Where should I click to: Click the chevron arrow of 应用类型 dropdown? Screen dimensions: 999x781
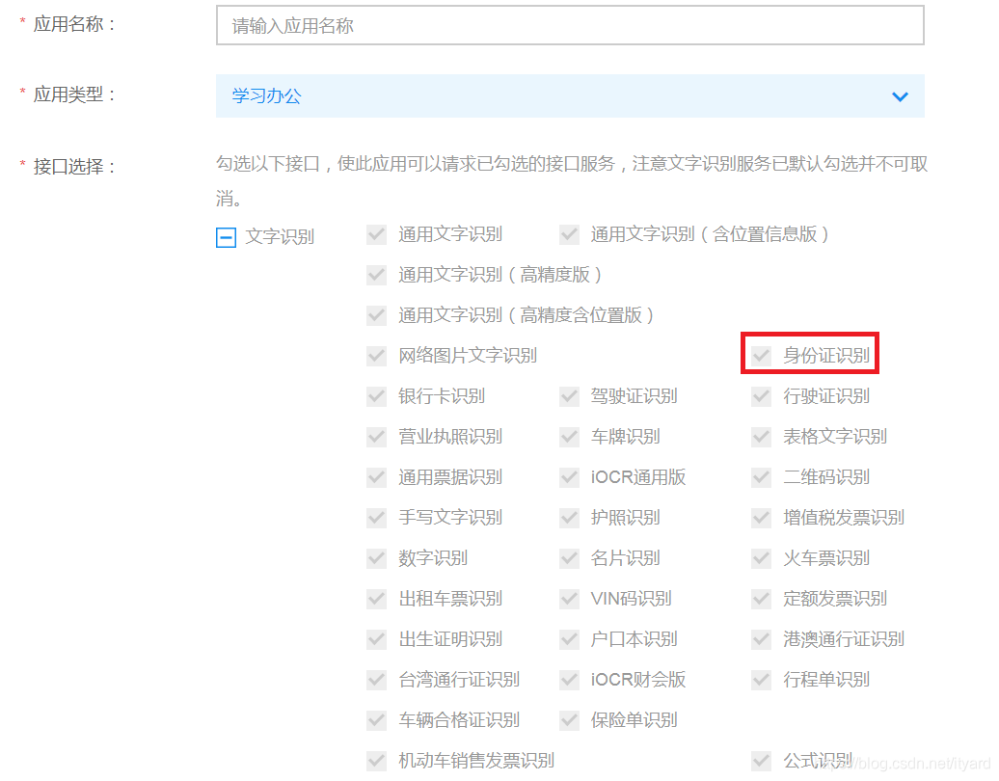tap(900, 96)
